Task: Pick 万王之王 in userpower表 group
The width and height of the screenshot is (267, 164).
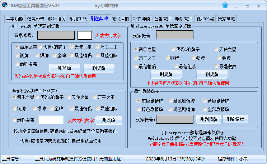Action: (145, 58)
